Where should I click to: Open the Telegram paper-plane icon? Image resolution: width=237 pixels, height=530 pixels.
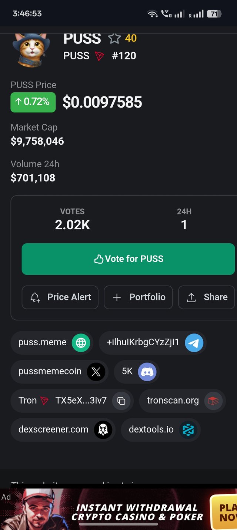(194, 343)
